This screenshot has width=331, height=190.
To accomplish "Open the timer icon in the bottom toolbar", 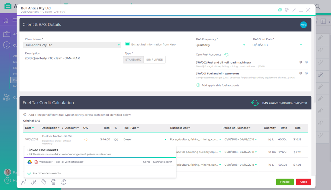I will tap(63, 182).
